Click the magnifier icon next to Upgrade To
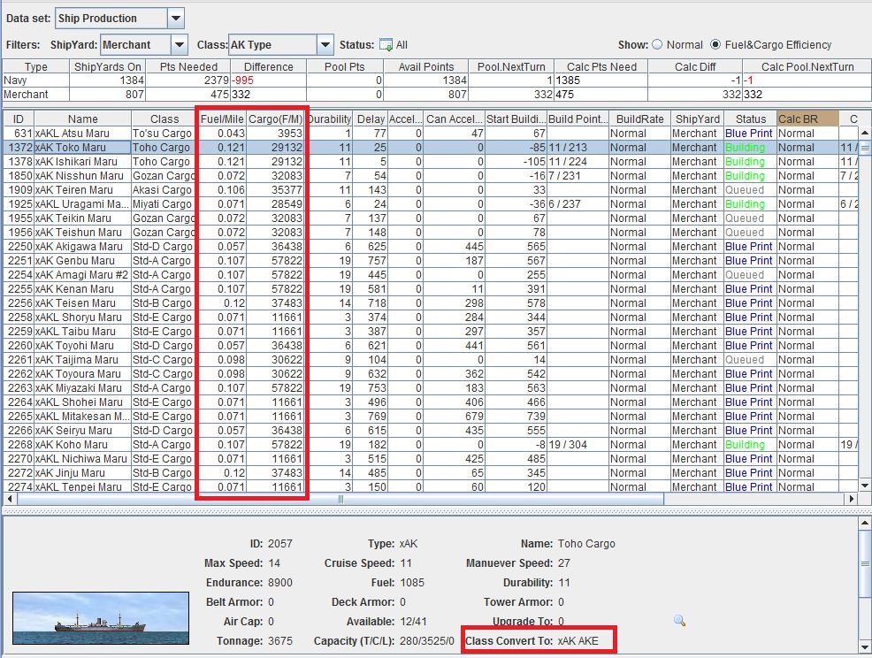The height and width of the screenshot is (658, 872). point(679,621)
